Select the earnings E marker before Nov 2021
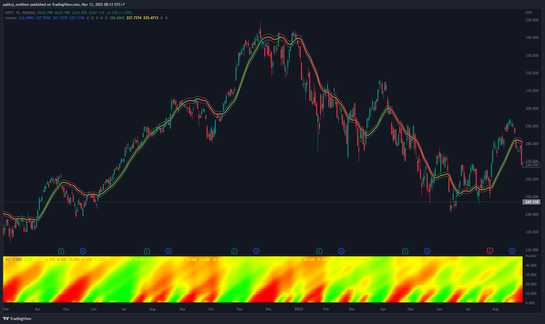The width and height of the screenshot is (545, 324). 234,251
